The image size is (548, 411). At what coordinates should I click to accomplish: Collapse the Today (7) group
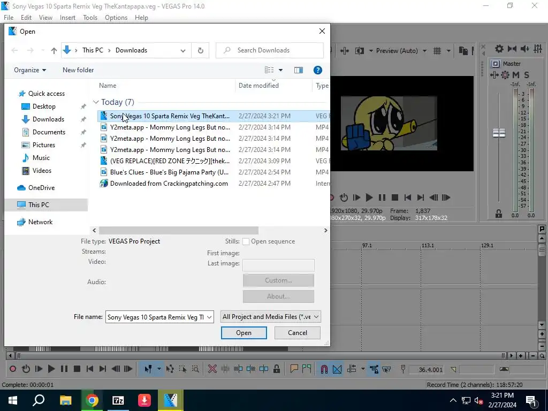click(x=96, y=102)
